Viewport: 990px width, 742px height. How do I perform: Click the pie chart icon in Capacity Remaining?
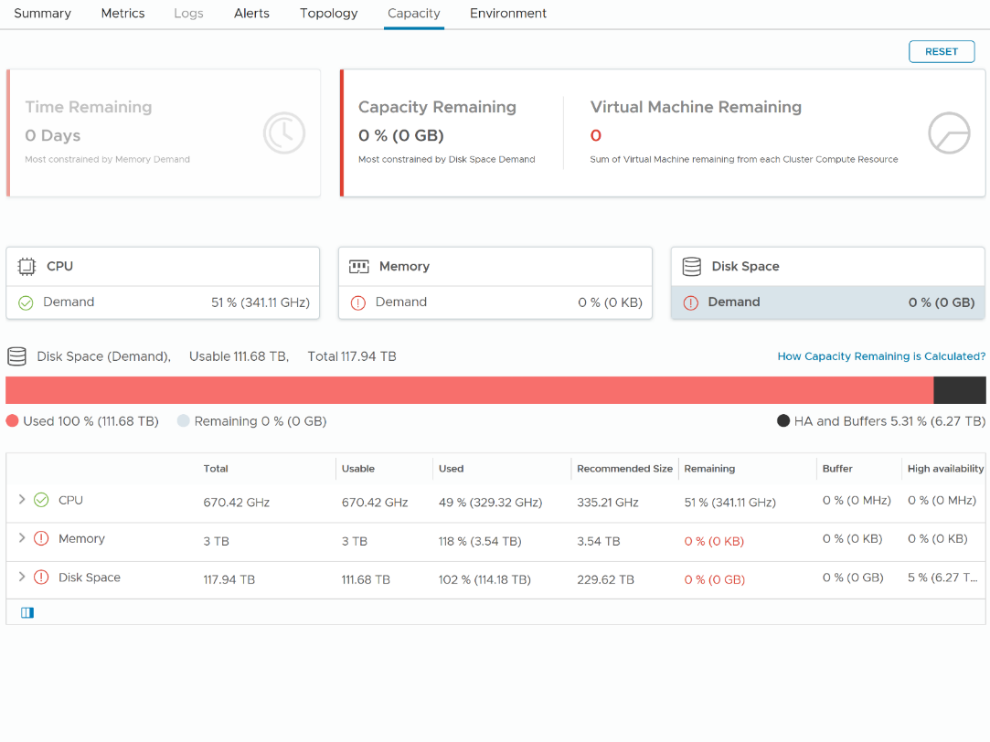pos(948,134)
